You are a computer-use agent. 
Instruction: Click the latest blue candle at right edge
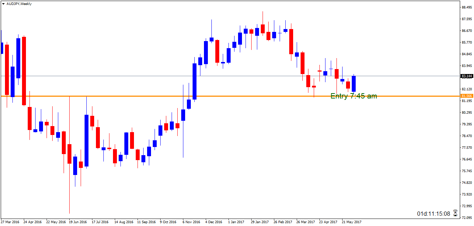click(354, 84)
